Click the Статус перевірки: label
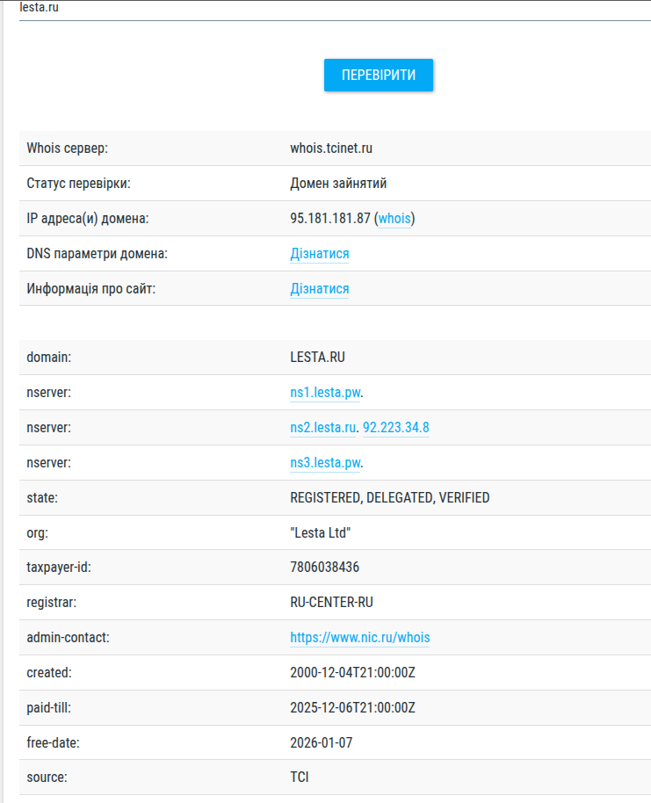 (x=78, y=184)
